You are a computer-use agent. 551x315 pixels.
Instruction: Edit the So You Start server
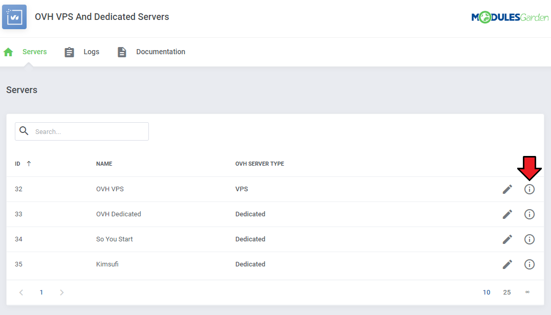[x=507, y=239]
